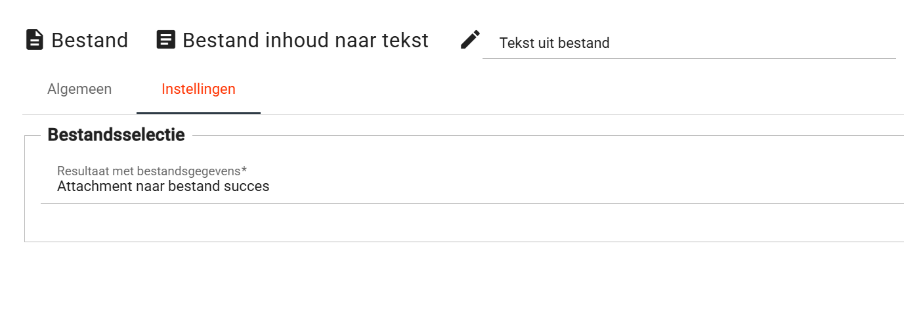The height and width of the screenshot is (321, 904).
Task: Click the 'Resultaat met bestandsgegevens*' field label
Action: tap(151, 171)
